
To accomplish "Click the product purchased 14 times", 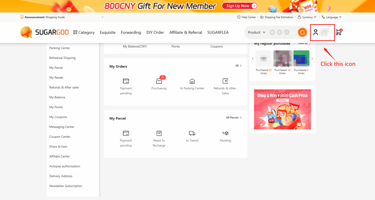I will pos(282,58).
